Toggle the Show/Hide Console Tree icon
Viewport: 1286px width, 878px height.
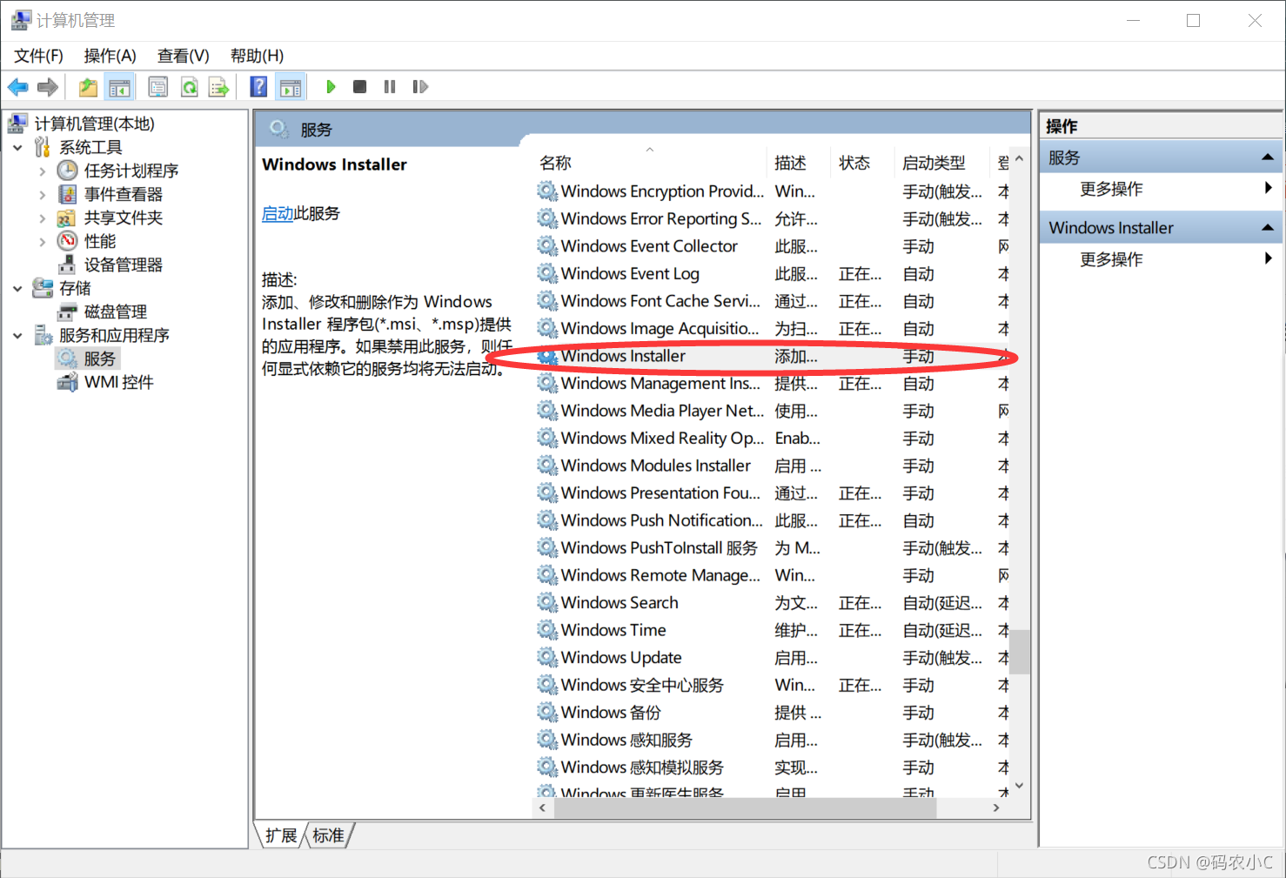[x=119, y=87]
